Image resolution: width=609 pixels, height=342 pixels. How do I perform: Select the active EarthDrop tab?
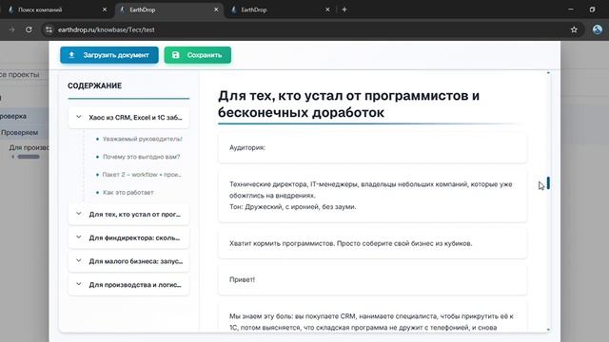coord(169,9)
